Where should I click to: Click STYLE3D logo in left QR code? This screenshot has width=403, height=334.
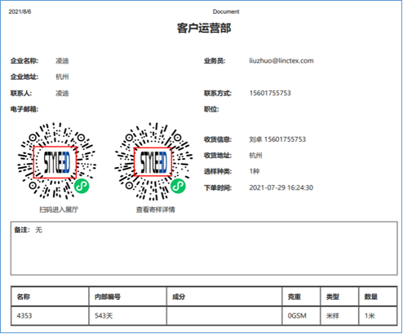point(55,162)
